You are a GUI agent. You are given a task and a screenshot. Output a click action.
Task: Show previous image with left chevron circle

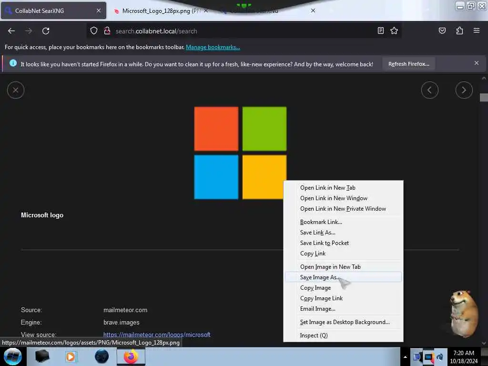tap(429, 90)
